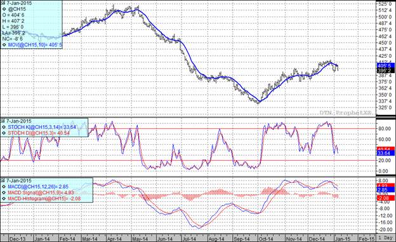Click the 500'0 price axis label

tap(385, 17)
